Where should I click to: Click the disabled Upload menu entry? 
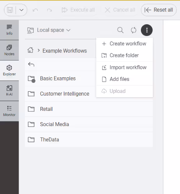pos(125,91)
